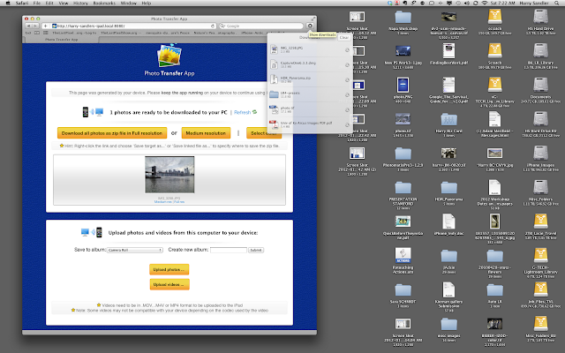Select the PhotomatixPro3 folder
This screenshot has height=353, width=565.
pyautogui.click(x=403, y=154)
